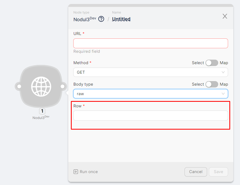Image resolution: width=240 pixels, height=185 pixels.
Task: Focus the URL input field
Action: coord(151,43)
